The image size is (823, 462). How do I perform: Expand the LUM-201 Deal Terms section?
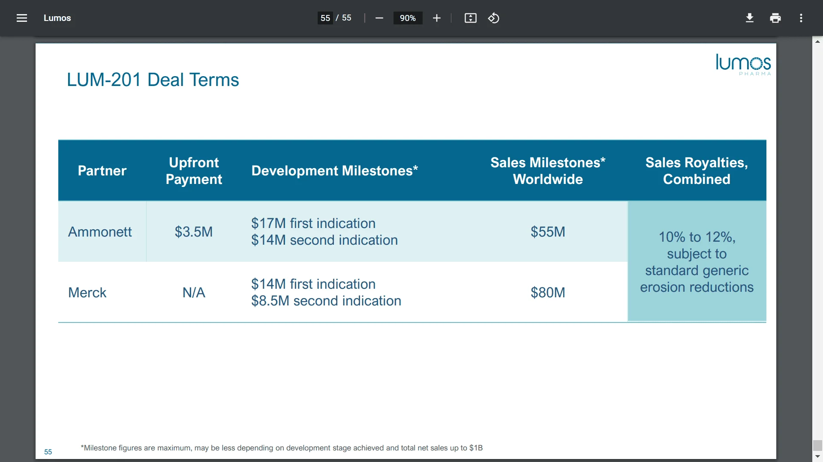pos(153,80)
